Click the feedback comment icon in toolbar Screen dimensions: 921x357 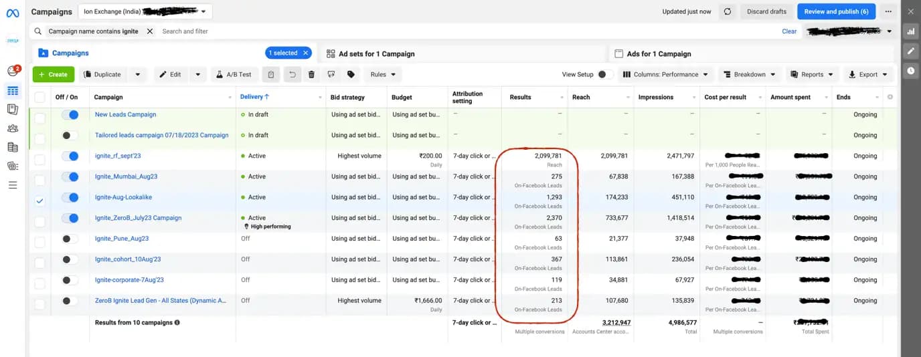(x=331, y=74)
